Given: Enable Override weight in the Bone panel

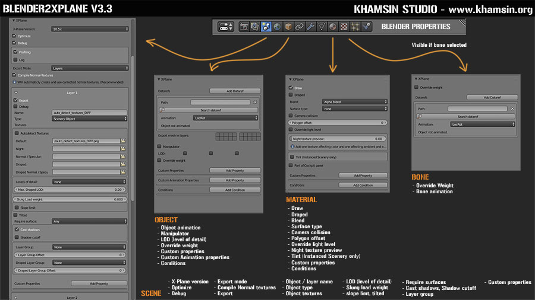Looking at the screenshot, I should [x=417, y=87].
